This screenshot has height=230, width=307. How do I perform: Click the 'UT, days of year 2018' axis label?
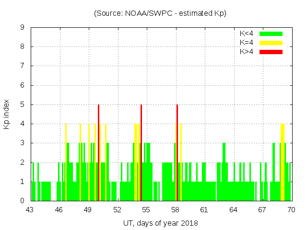click(x=160, y=223)
